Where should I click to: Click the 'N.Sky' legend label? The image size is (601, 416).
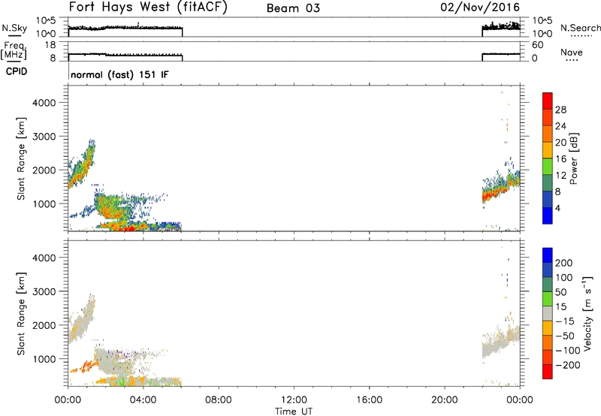coord(14,28)
